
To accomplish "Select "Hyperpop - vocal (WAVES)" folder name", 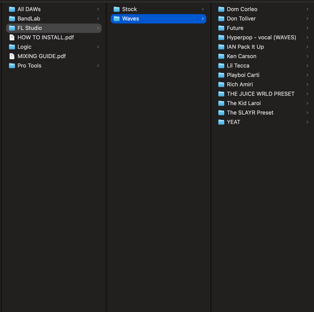I will [261, 37].
